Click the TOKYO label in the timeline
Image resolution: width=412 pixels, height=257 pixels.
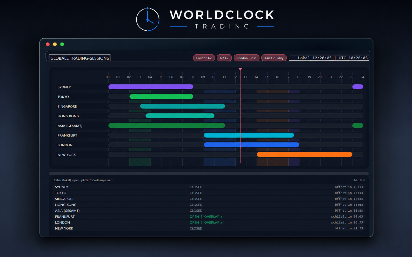click(x=63, y=97)
